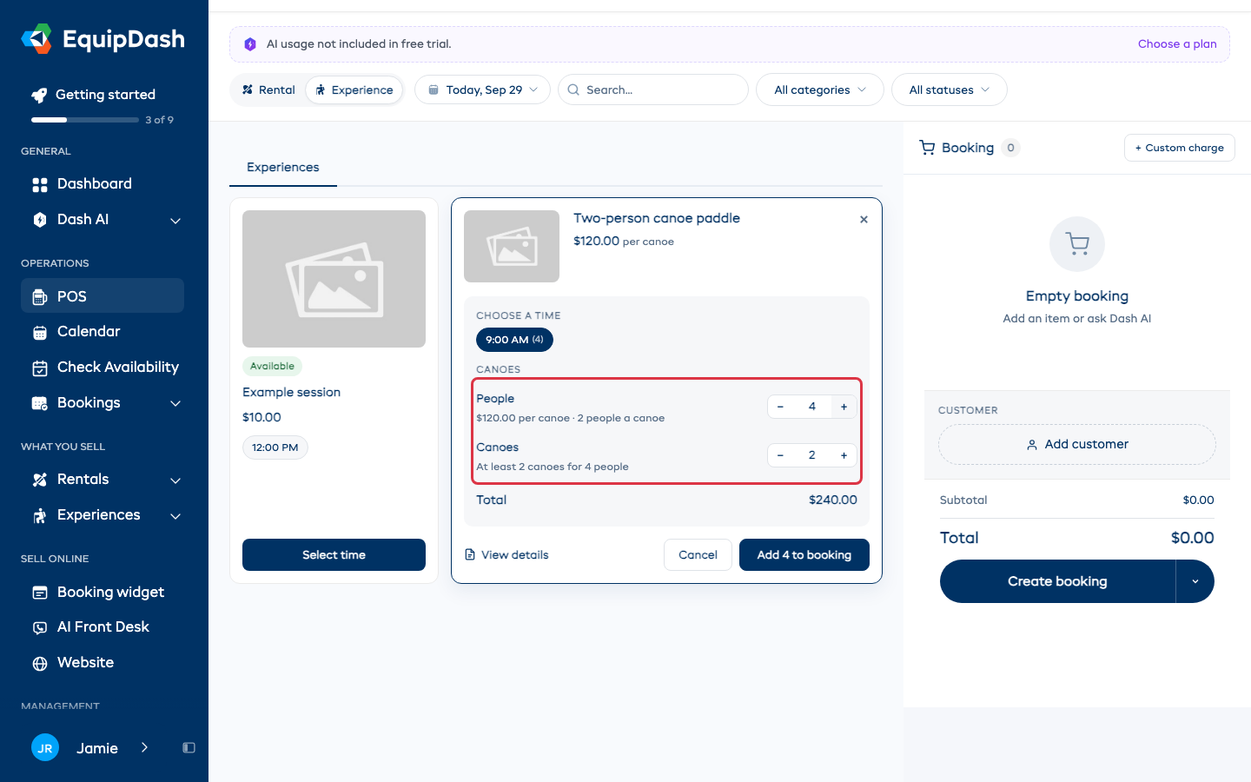This screenshot has height=782, width=1251.
Task: Open the Website section
Action: click(103, 663)
